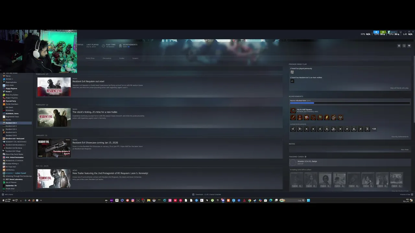
Task: Open the Guides tab
Action: (122, 58)
